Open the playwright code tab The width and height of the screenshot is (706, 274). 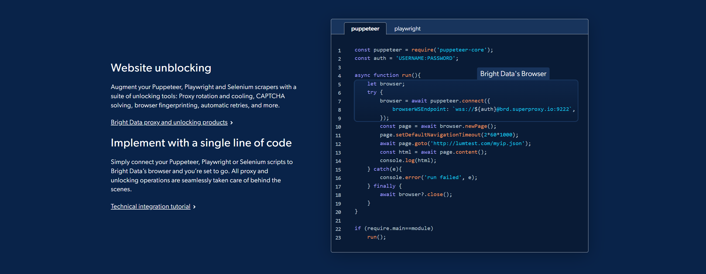click(x=407, y=29)
